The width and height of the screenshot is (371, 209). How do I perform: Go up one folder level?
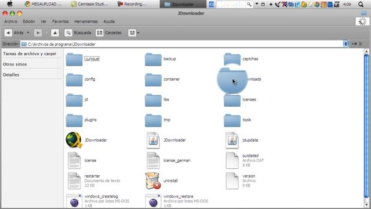tap(55, 33)
